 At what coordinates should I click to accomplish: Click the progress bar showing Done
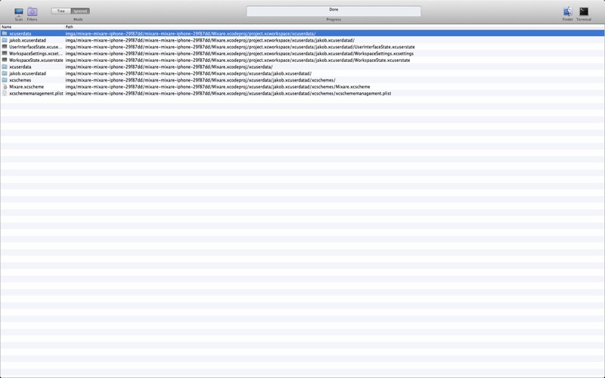[x=334, y=11]
